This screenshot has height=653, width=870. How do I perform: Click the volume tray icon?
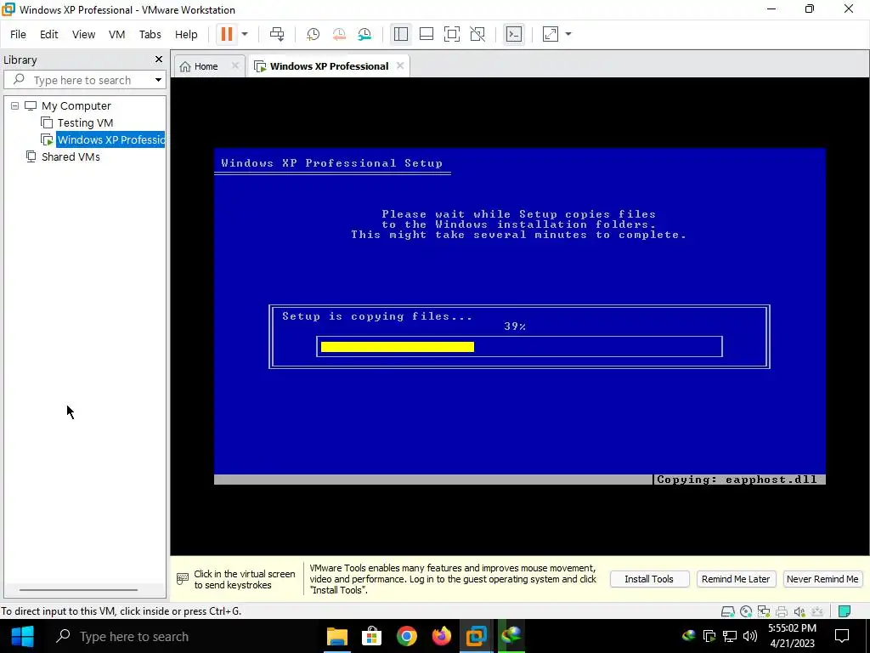click(749, 636)
